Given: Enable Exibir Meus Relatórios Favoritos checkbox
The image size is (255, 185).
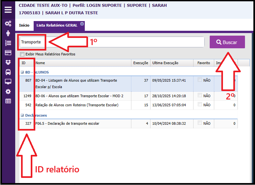Looking at the screenshot, I should [x=22, y=54].
